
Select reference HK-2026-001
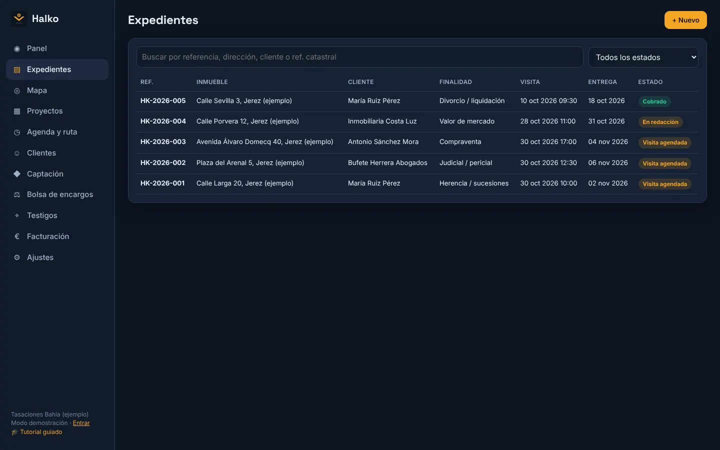(x=162, y=183)
